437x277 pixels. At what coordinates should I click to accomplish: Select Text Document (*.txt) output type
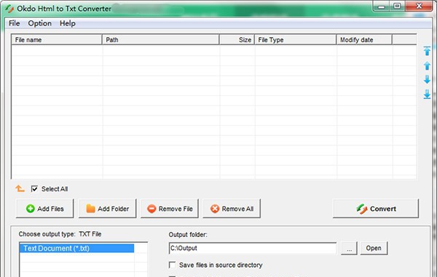pyautogui.click(x=76, y=249)
